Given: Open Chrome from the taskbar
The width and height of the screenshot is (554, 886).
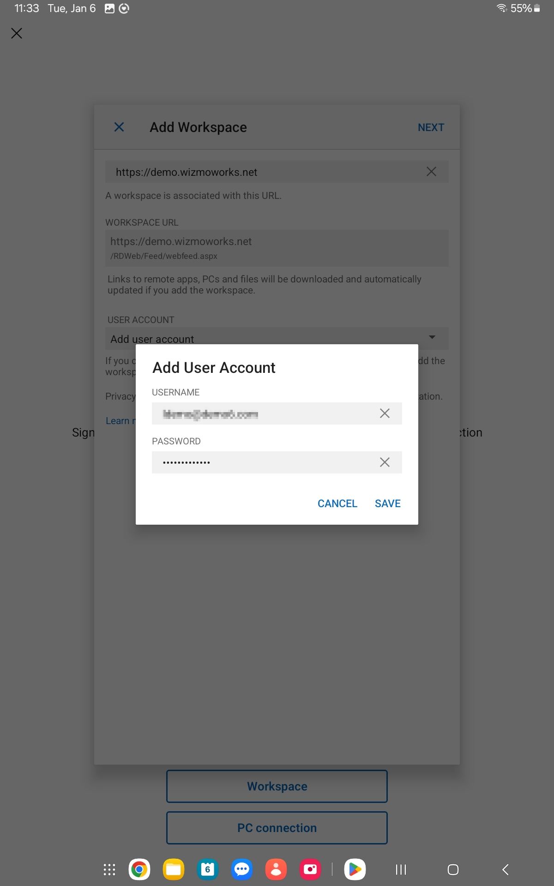Looking at the screenshot, I should [139, 870].
